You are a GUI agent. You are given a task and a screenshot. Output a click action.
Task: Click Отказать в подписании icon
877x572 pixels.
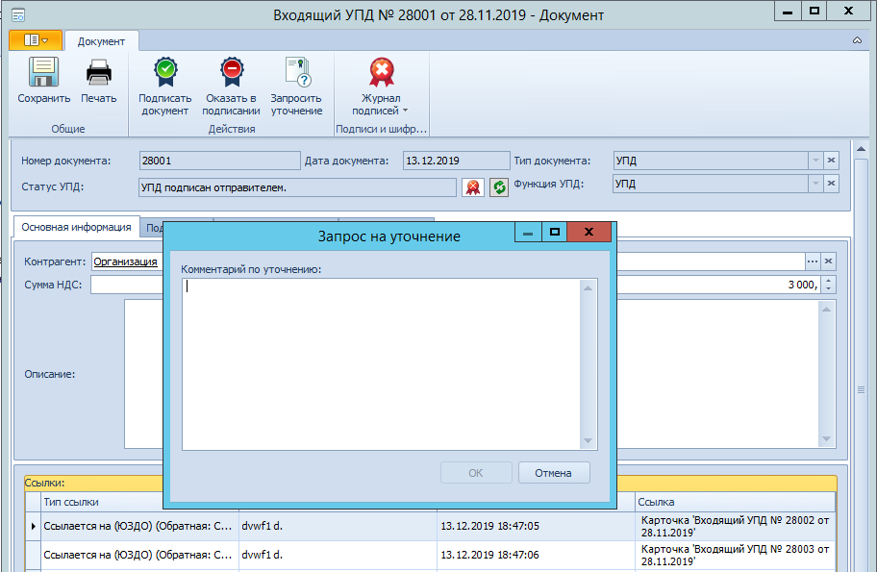[x=231, y=72]
